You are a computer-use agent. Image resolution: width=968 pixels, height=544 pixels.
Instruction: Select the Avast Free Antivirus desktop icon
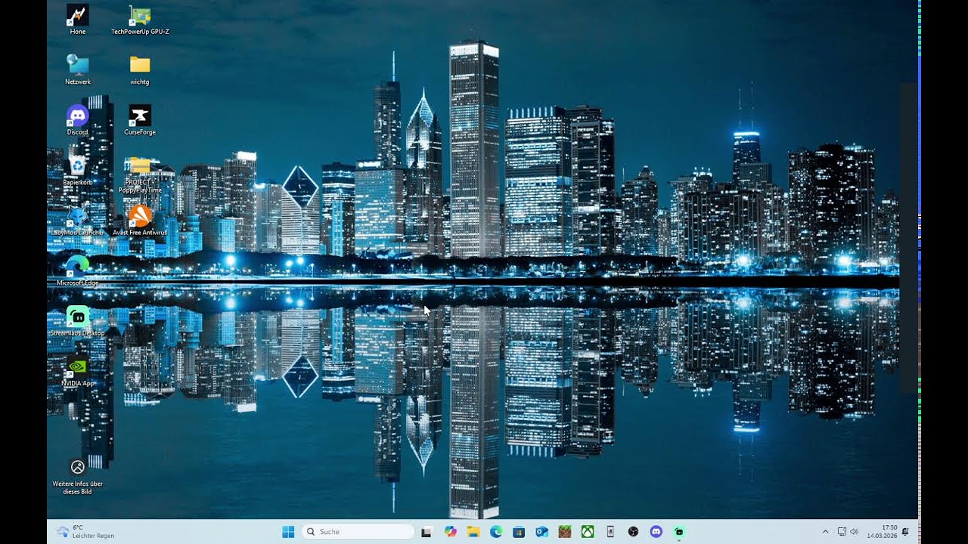140,221
